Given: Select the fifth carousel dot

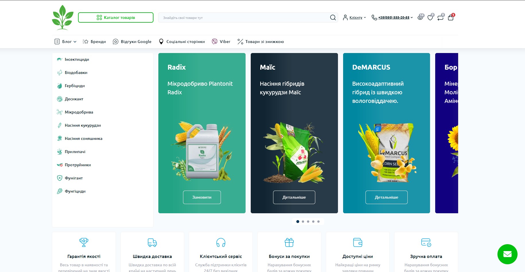Looking at the screenshot, I should (318, 222).
